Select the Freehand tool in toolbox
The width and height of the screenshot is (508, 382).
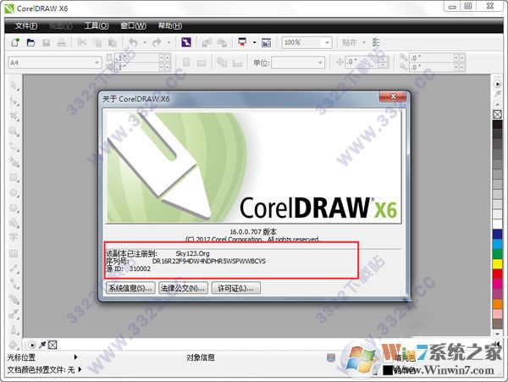[x=14, y=147]
